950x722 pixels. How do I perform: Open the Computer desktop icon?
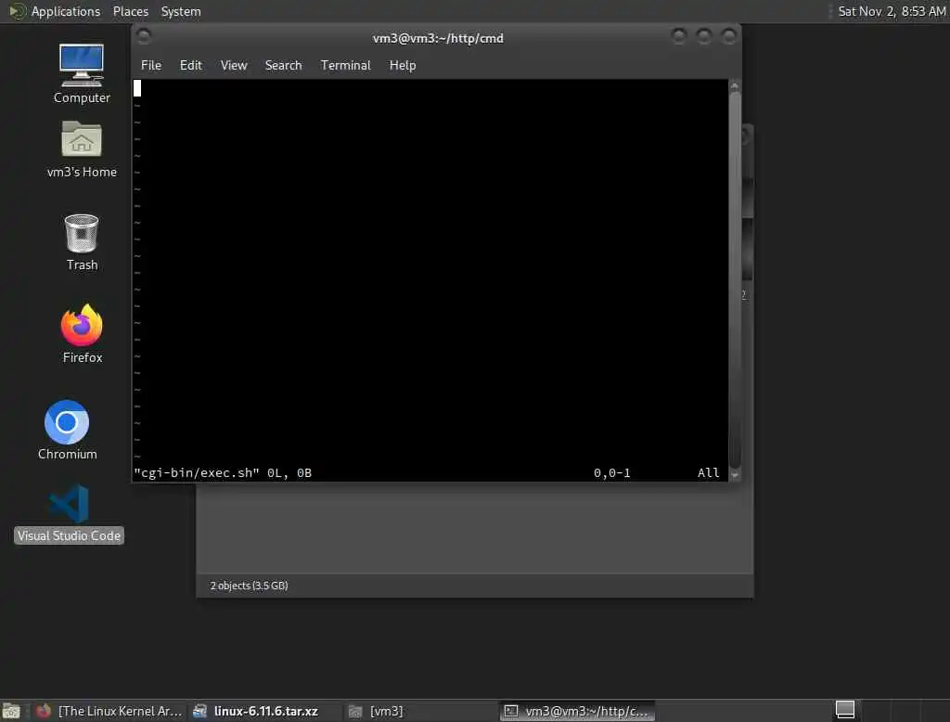[x=82, y=74]
